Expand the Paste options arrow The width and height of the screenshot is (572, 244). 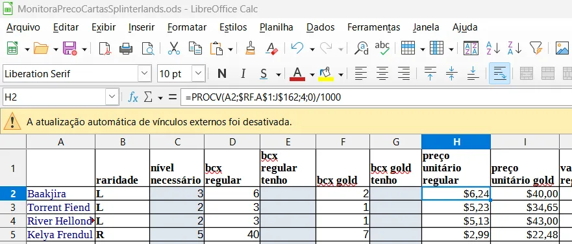[230, 49]
